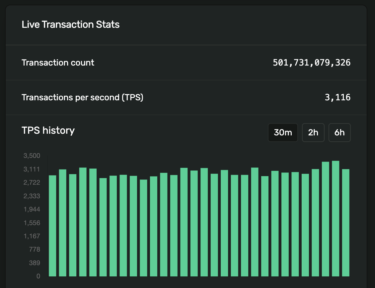Click the 0 y-axis label
Image resolution: width=375 pixels, height=288 pixels.
(38, 276)
